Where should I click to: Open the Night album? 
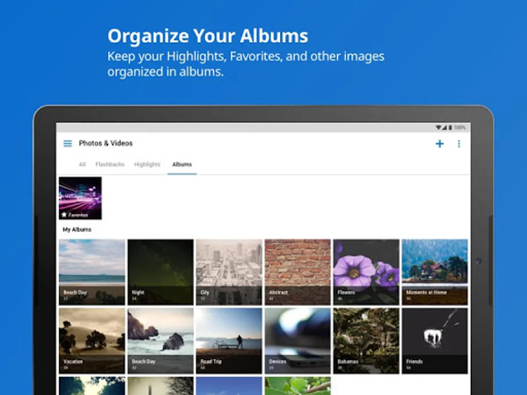(160, 272)
